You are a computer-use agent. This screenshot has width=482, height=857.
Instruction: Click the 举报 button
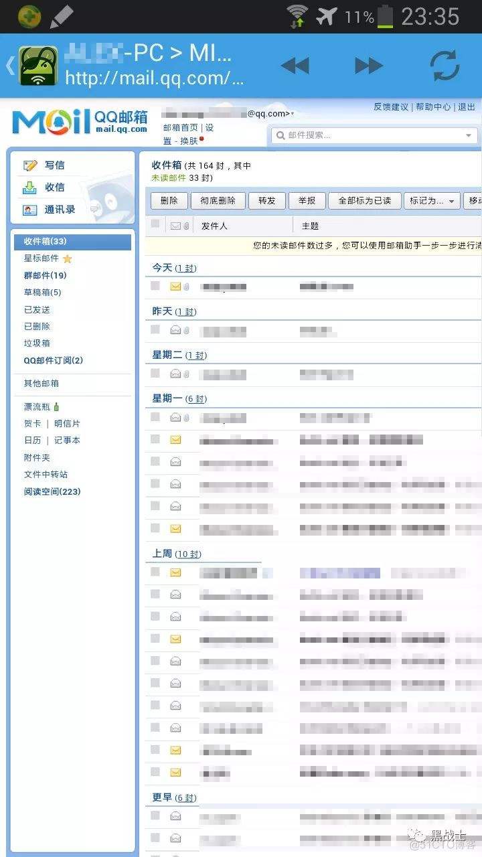point(307,201)
